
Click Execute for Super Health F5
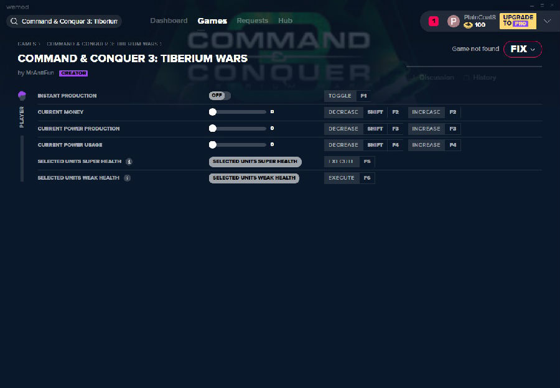tap(342, 162)
